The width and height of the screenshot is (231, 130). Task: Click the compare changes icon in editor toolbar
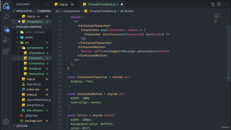tap(213, 4)
